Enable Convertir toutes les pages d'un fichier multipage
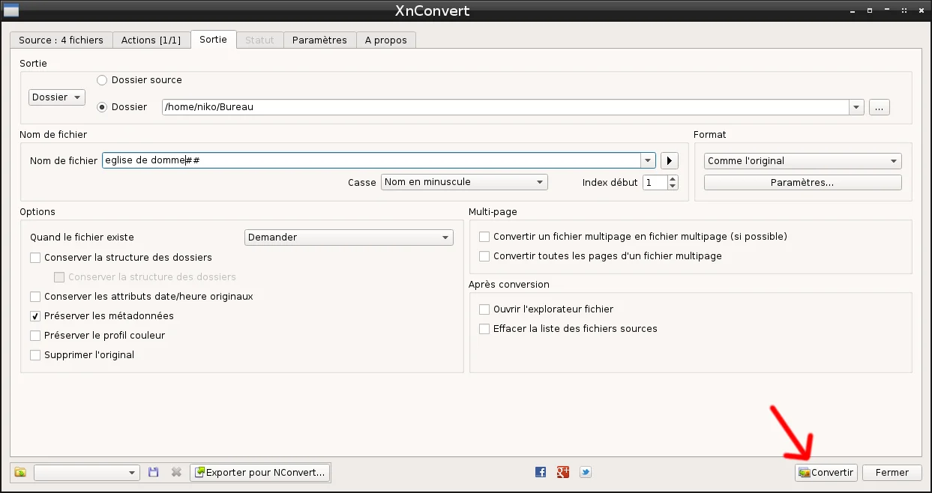 coord(484,256)
